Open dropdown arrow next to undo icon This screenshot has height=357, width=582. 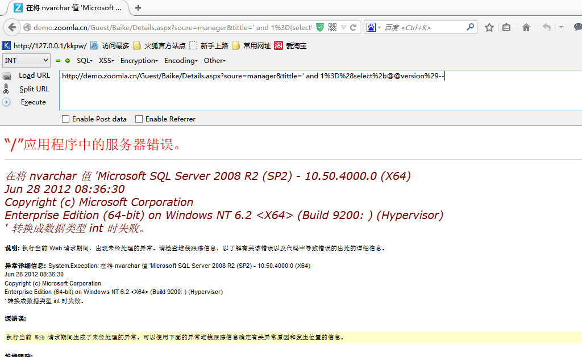[x=561, y=27]
